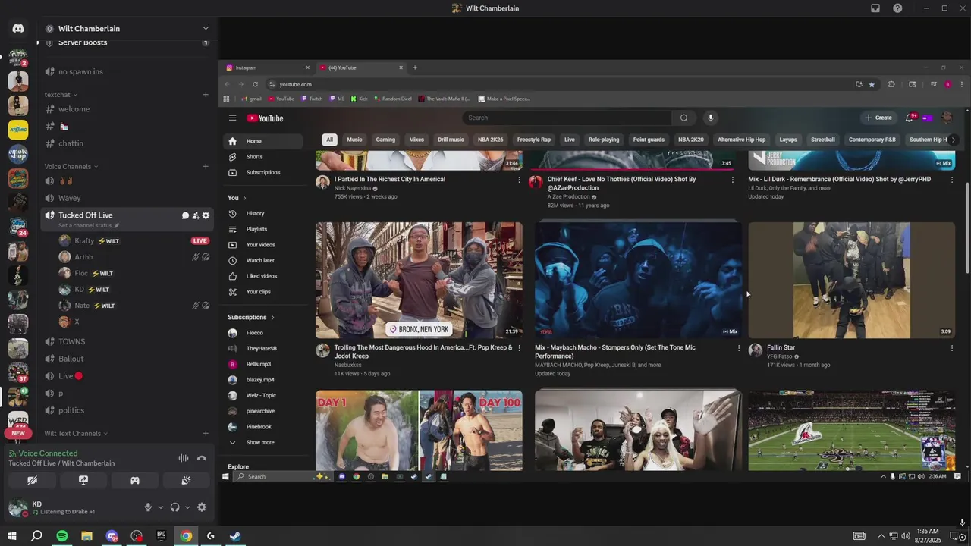
Task: Open Discord help question mark icon
Action: 897,8
